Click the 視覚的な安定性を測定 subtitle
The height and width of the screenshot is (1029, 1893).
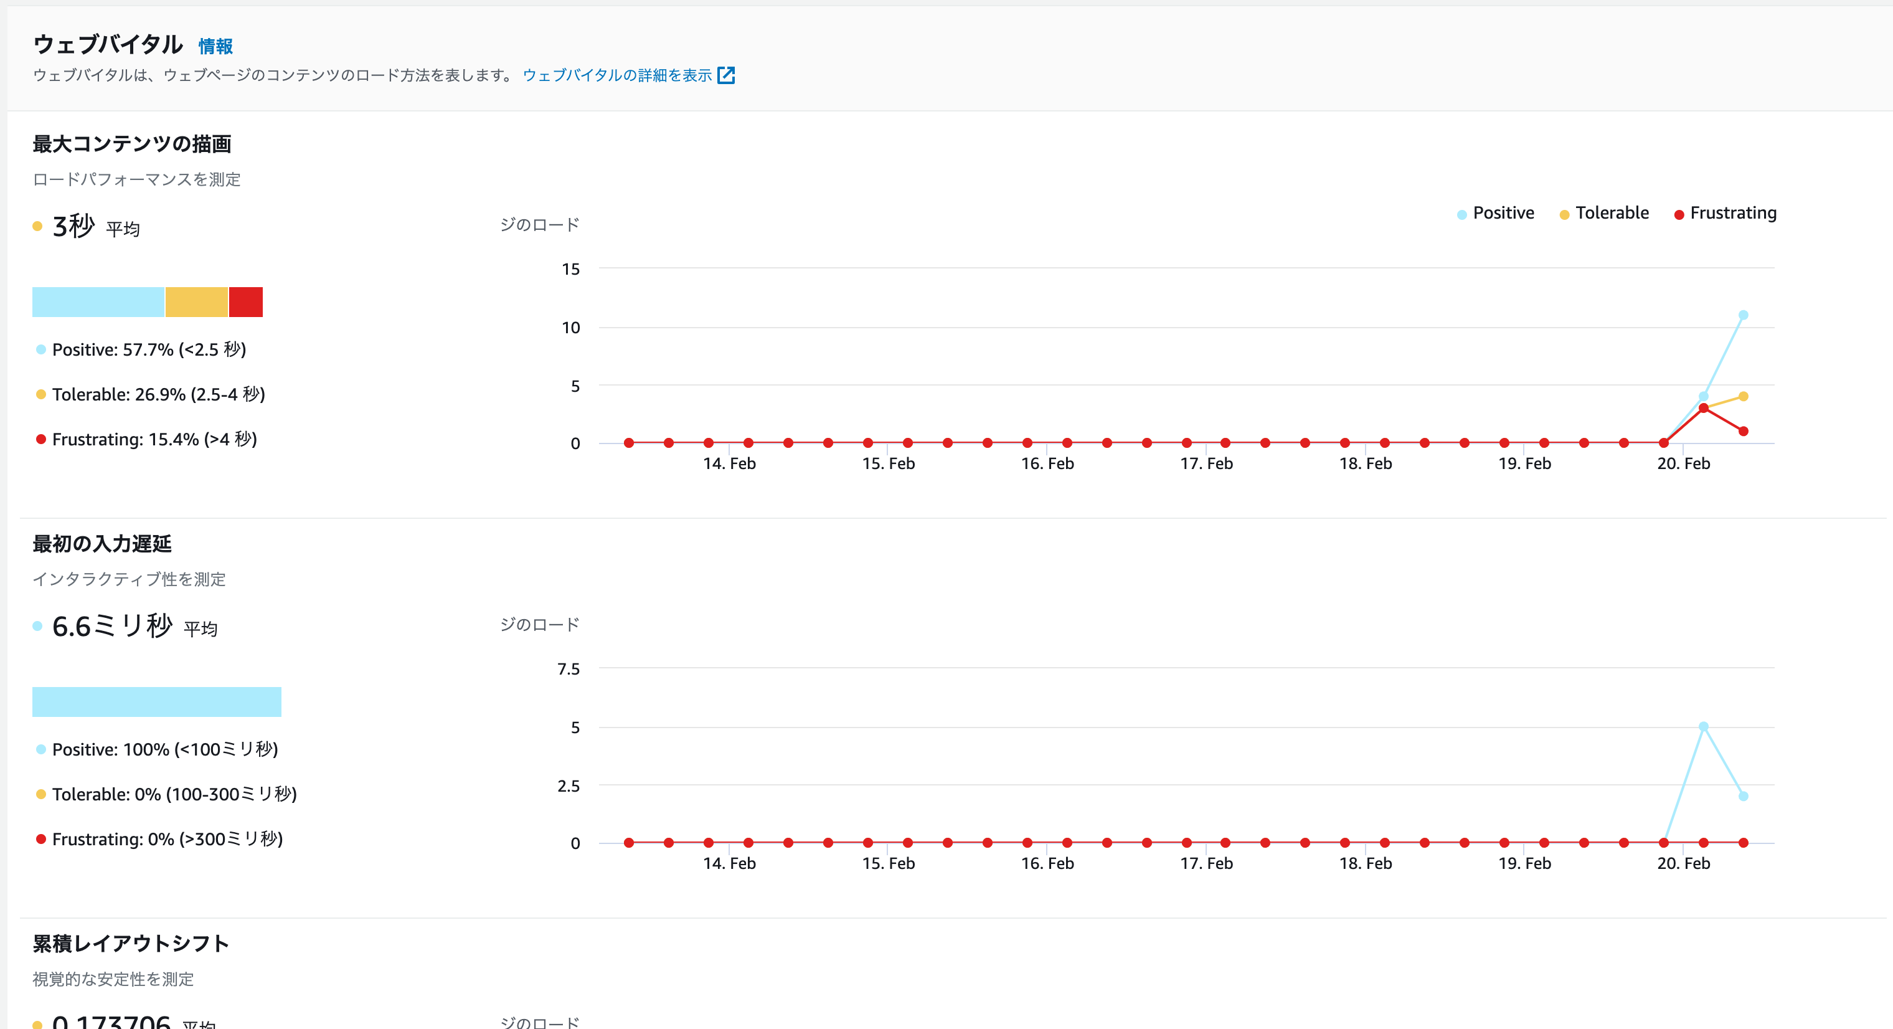pos(113,979)
